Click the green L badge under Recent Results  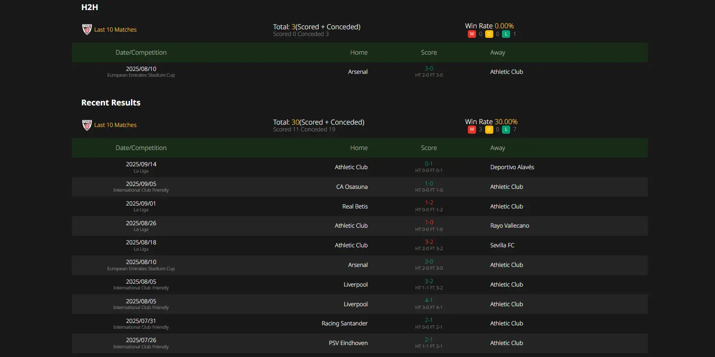506,129
